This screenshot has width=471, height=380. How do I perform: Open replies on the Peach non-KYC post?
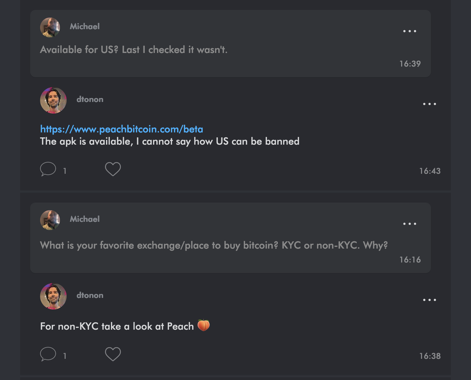point(48,354)
